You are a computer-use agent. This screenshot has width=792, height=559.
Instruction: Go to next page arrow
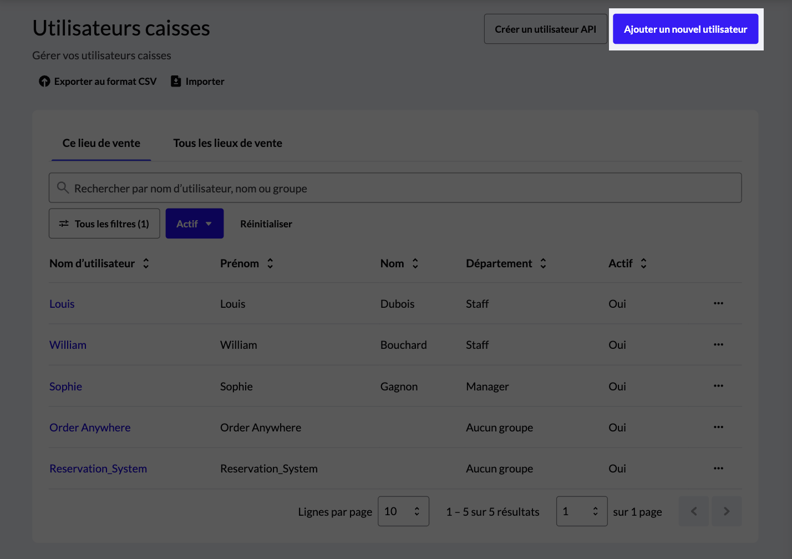click(x=727, y=511)
